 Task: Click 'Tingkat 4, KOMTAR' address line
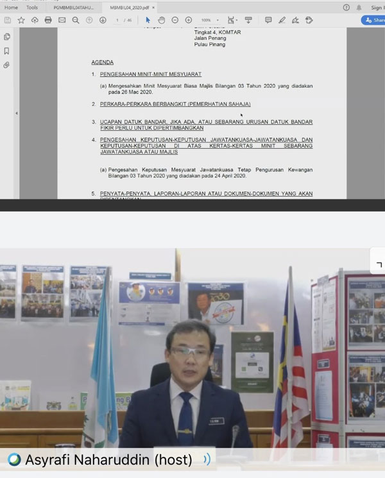pyautogui.click(x=218, y=32)
